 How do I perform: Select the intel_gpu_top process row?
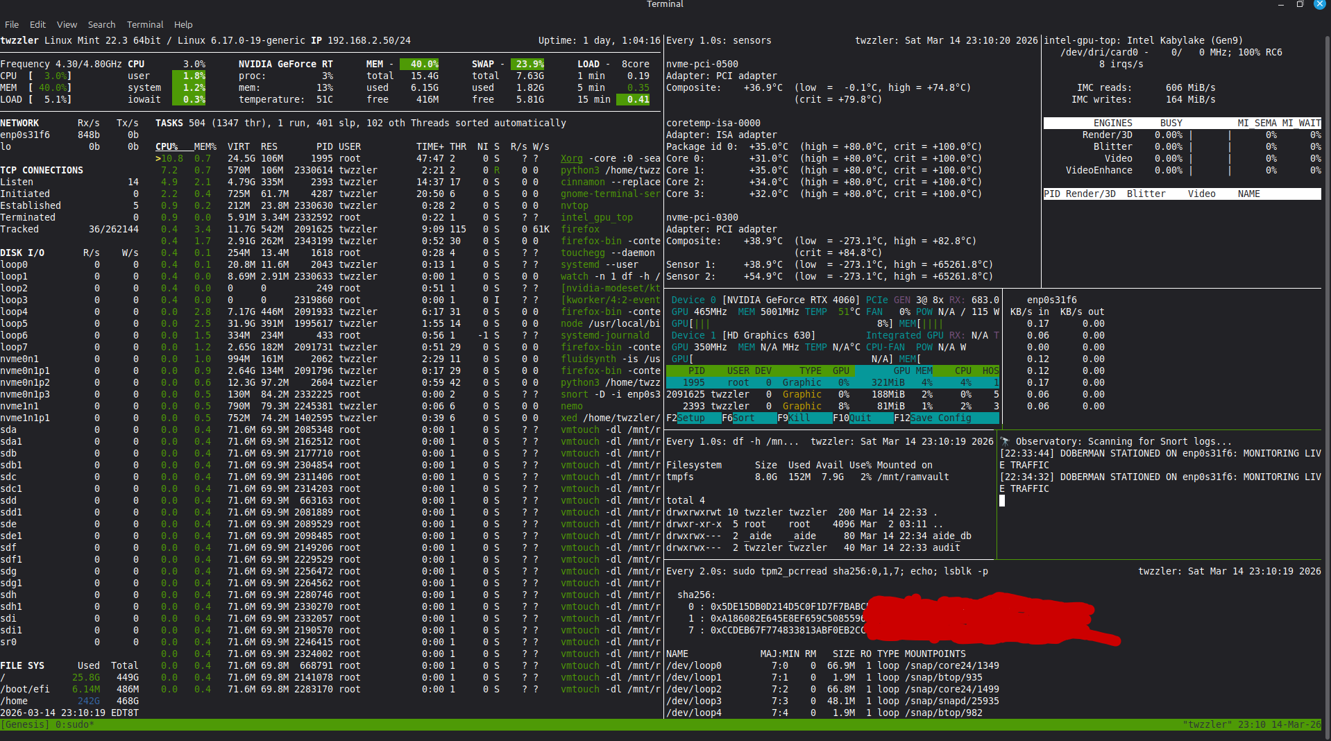coord(408,217)
